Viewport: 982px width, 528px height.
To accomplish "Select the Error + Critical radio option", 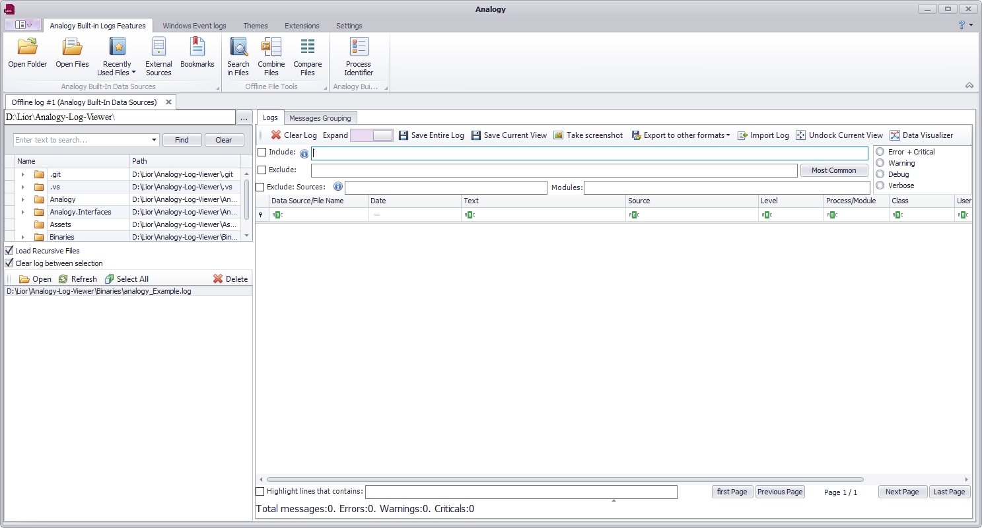I will click(x=880, y=152).
